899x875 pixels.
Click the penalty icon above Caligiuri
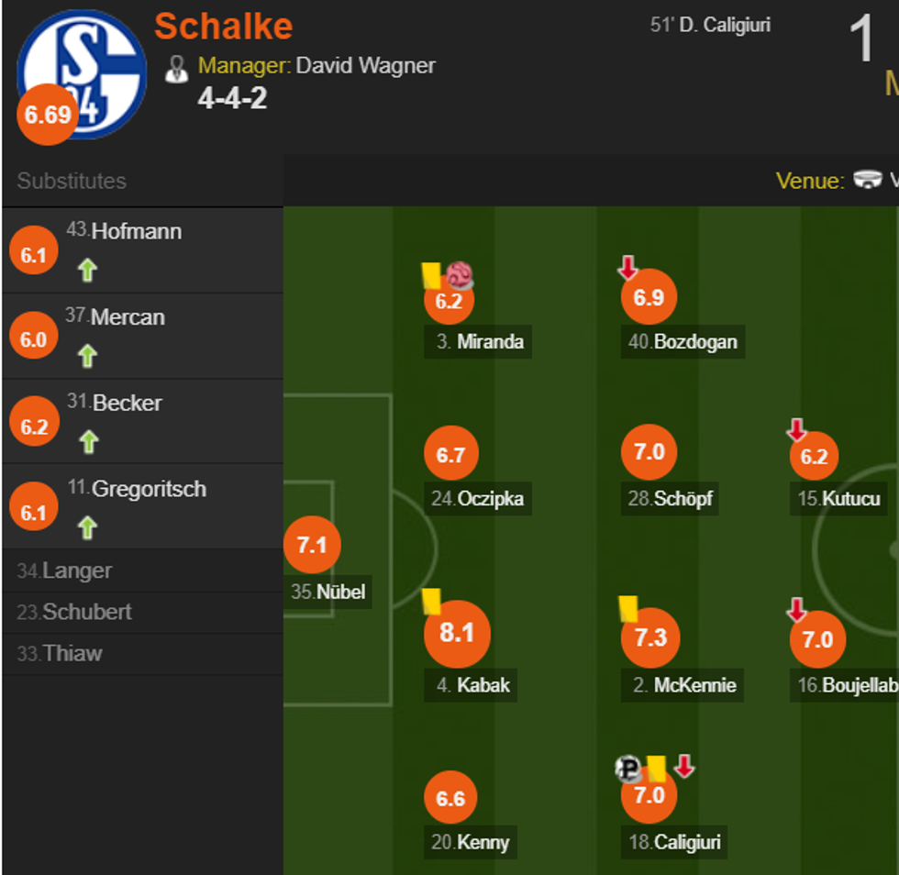click(628, 769)
